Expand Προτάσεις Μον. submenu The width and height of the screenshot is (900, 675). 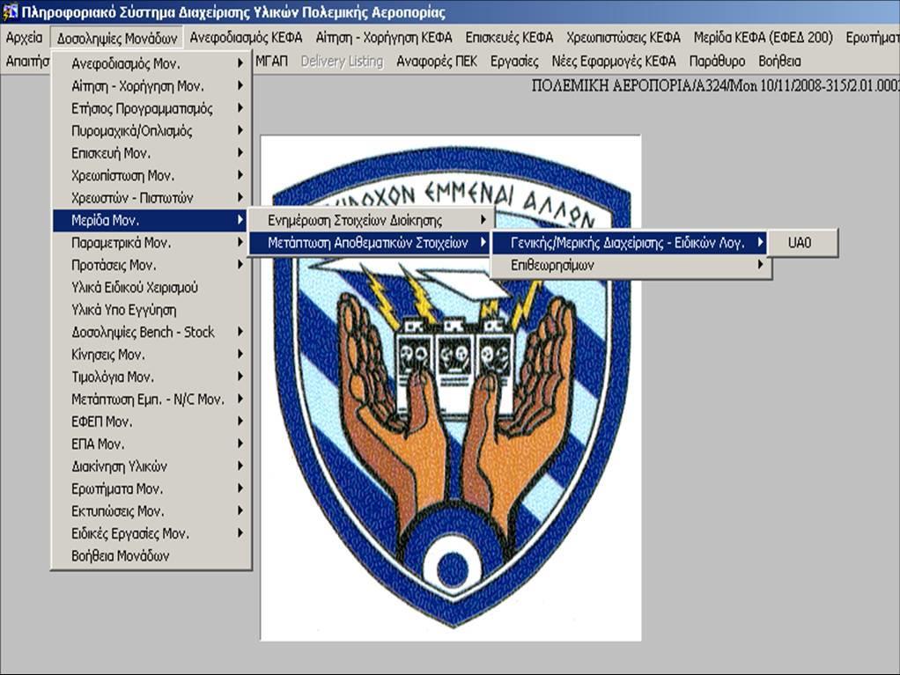151,265
